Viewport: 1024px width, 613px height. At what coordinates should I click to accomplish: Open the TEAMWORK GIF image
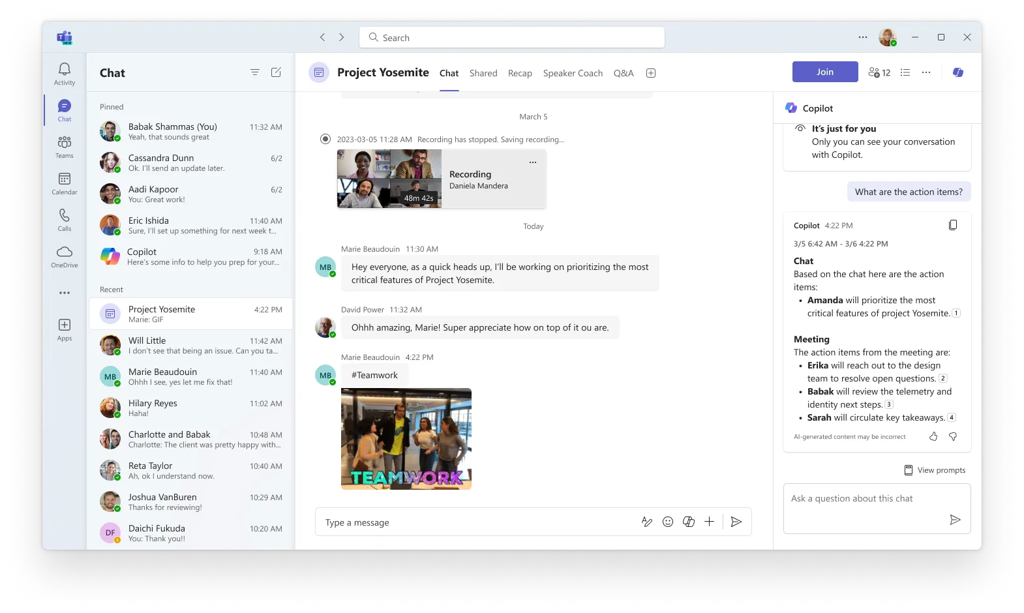[x=406, y=439]
